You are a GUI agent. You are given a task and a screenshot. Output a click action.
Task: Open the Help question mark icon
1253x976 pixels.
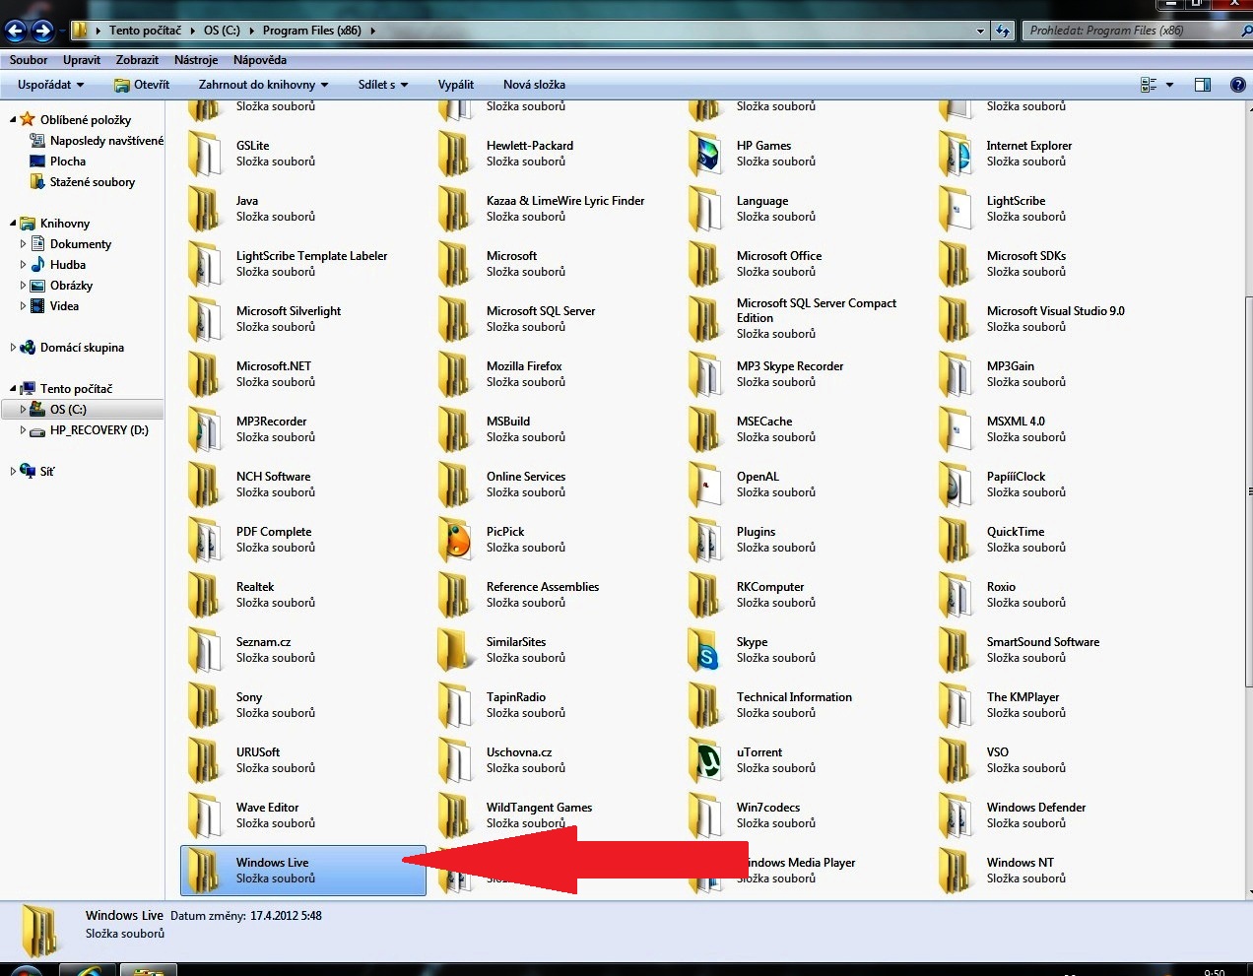pyautogui.click(x=1238, y=85)
